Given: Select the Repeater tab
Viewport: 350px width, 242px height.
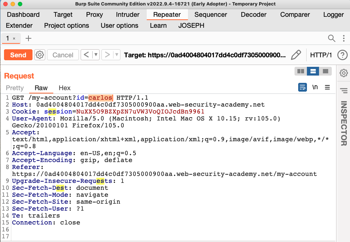Looking at the screenshot, I should click(x=167, y=15).
